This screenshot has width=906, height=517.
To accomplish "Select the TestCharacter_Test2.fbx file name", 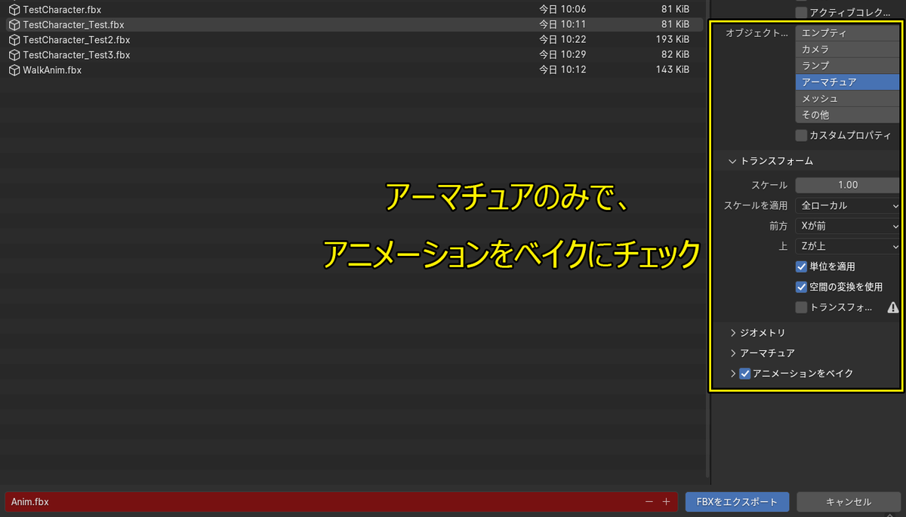I will pyautogui.click(x=76, y=40).
